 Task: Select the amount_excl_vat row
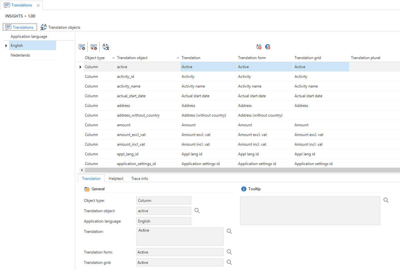point(131,135)
